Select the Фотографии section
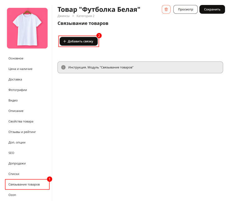This screenshot has height=201, width=230. coord(18,90)
